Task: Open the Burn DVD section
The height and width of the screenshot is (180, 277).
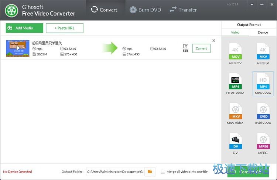Action: click(x=145, y=10)
